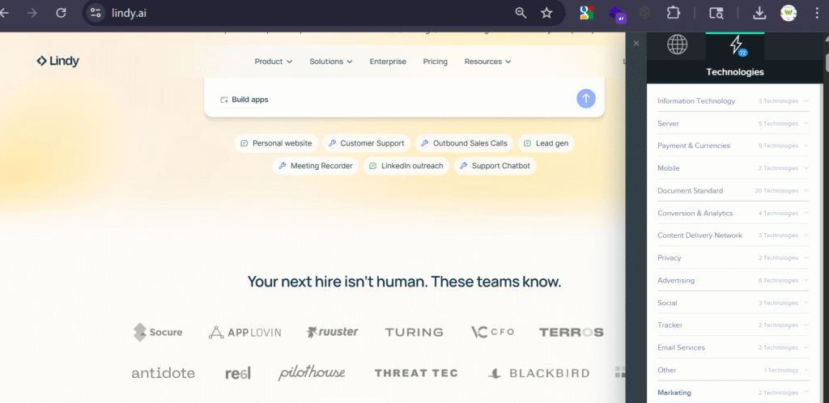Open the Product dropdown menu
This screenshot has width=829, height=403.
click(x=273, y=62)
